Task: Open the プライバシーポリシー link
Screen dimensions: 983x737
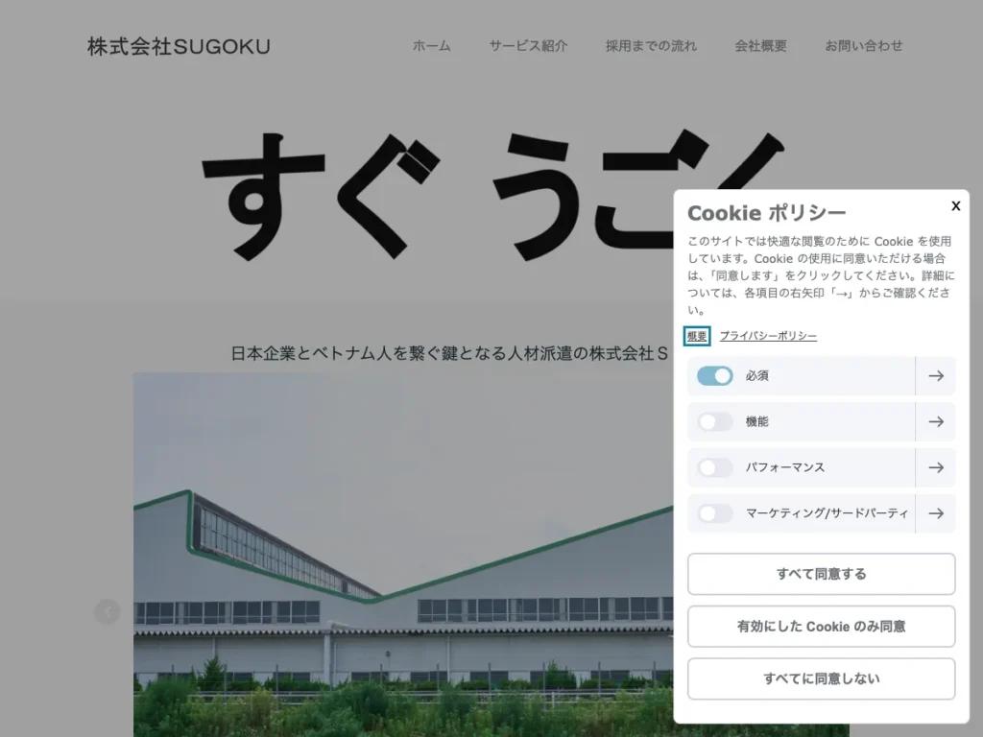Action: point(768,336)
